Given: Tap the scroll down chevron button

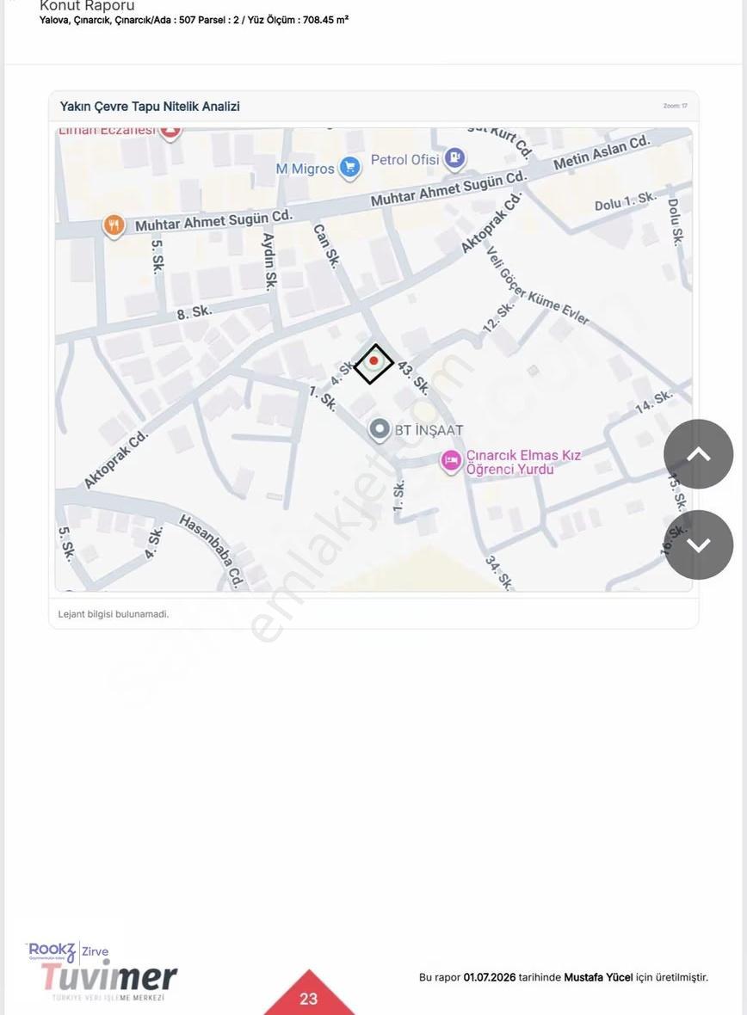Looking at the screenshot, I should (699, 545).
